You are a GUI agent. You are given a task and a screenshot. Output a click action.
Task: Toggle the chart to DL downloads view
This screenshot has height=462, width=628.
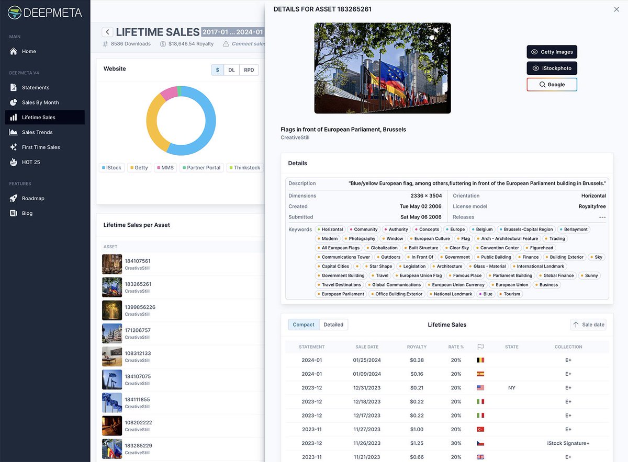(x=232, y=69)
